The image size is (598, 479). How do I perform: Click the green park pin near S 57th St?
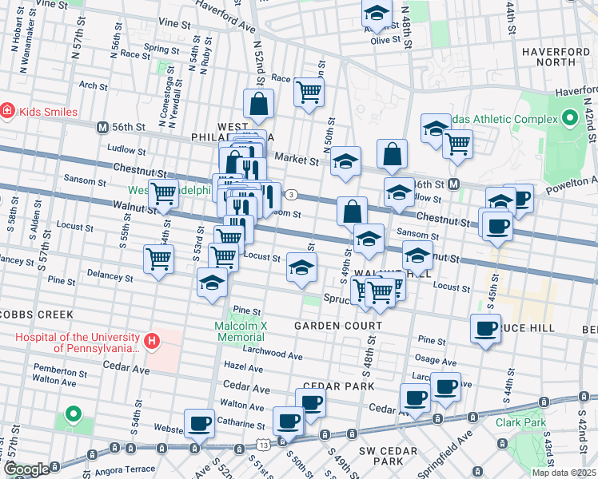(x=73, y=414)
